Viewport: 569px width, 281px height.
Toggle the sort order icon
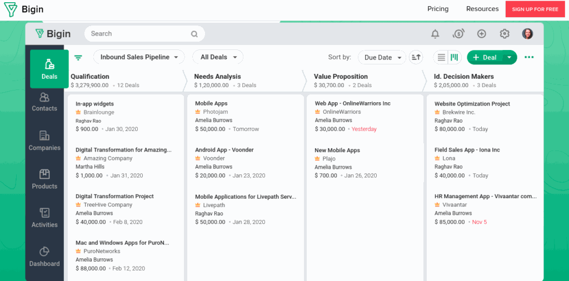[416, 57]
